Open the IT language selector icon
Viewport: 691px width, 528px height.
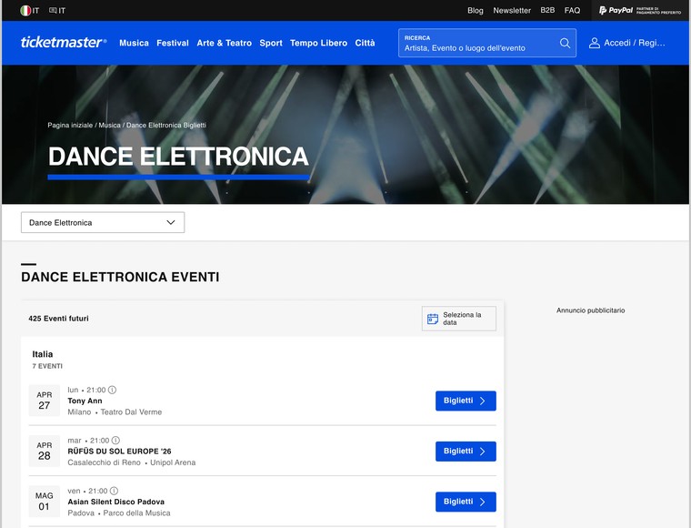(53, 11)
